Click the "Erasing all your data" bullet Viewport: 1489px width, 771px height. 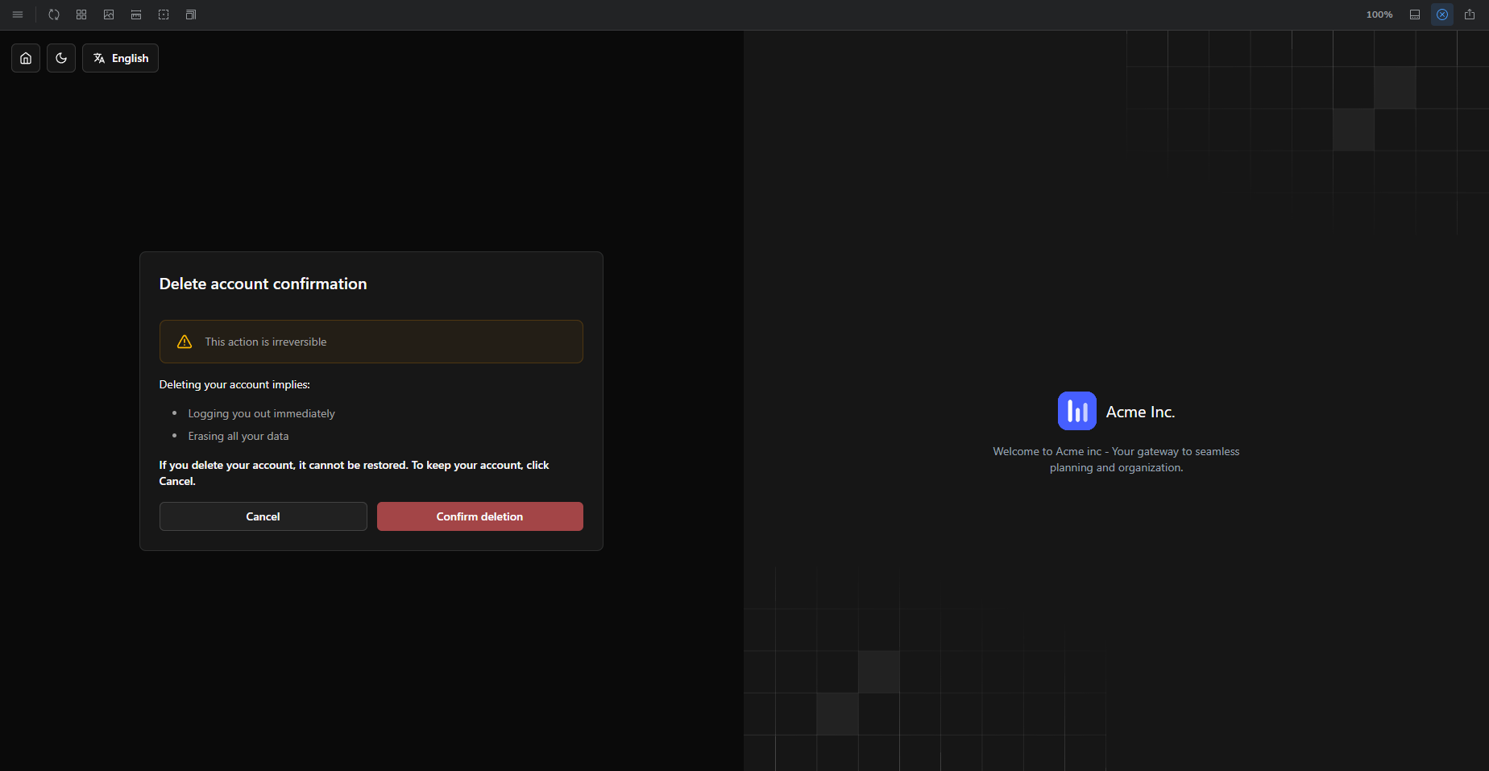pos(238,436)
